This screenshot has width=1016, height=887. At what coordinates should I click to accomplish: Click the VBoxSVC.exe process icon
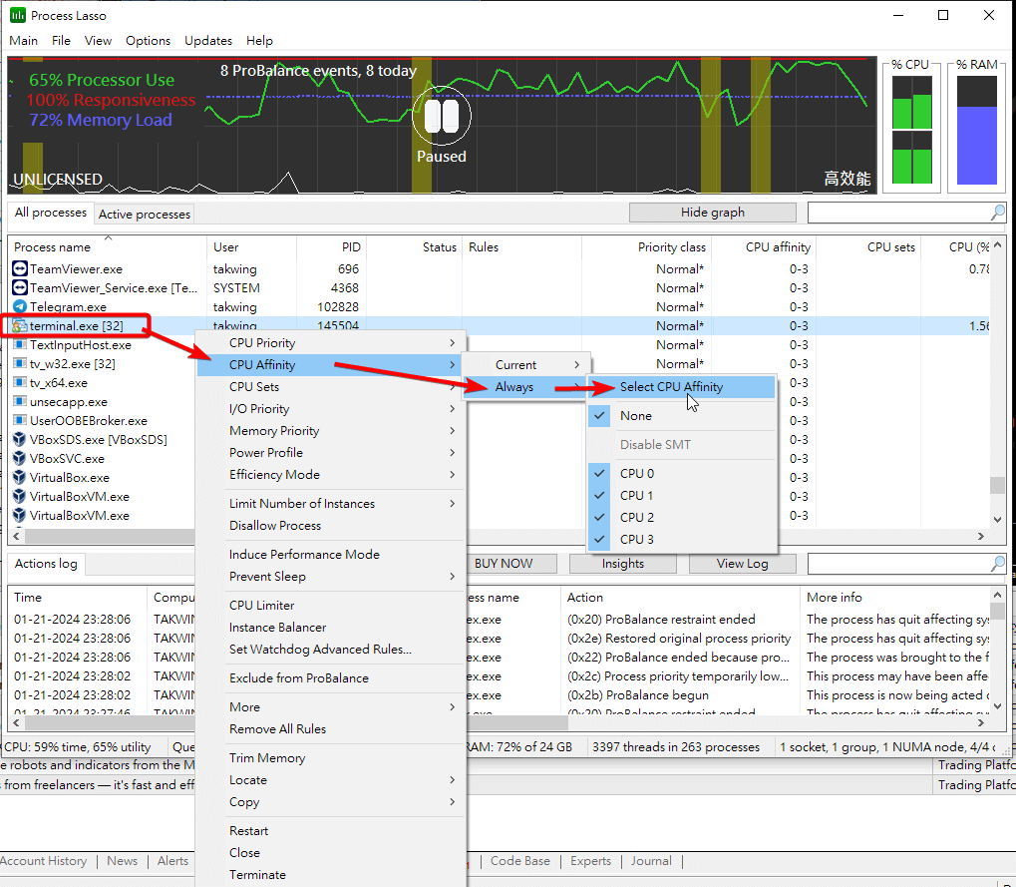pos(19,458)
